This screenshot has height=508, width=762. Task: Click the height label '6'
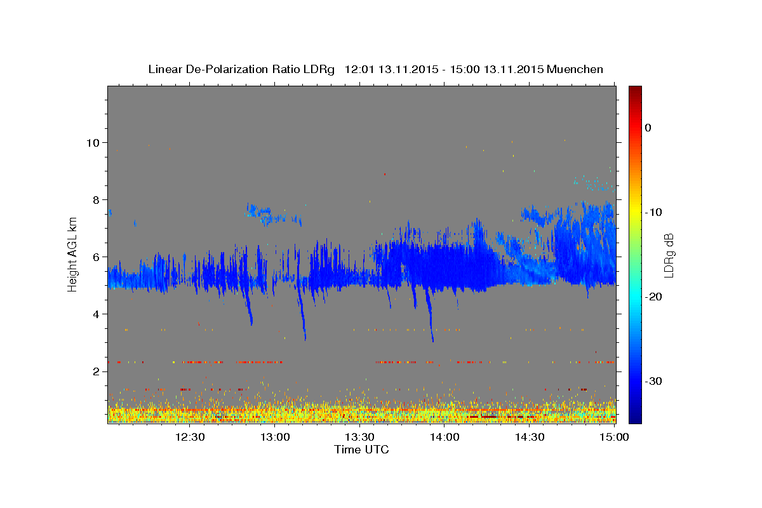click(96, 257)
